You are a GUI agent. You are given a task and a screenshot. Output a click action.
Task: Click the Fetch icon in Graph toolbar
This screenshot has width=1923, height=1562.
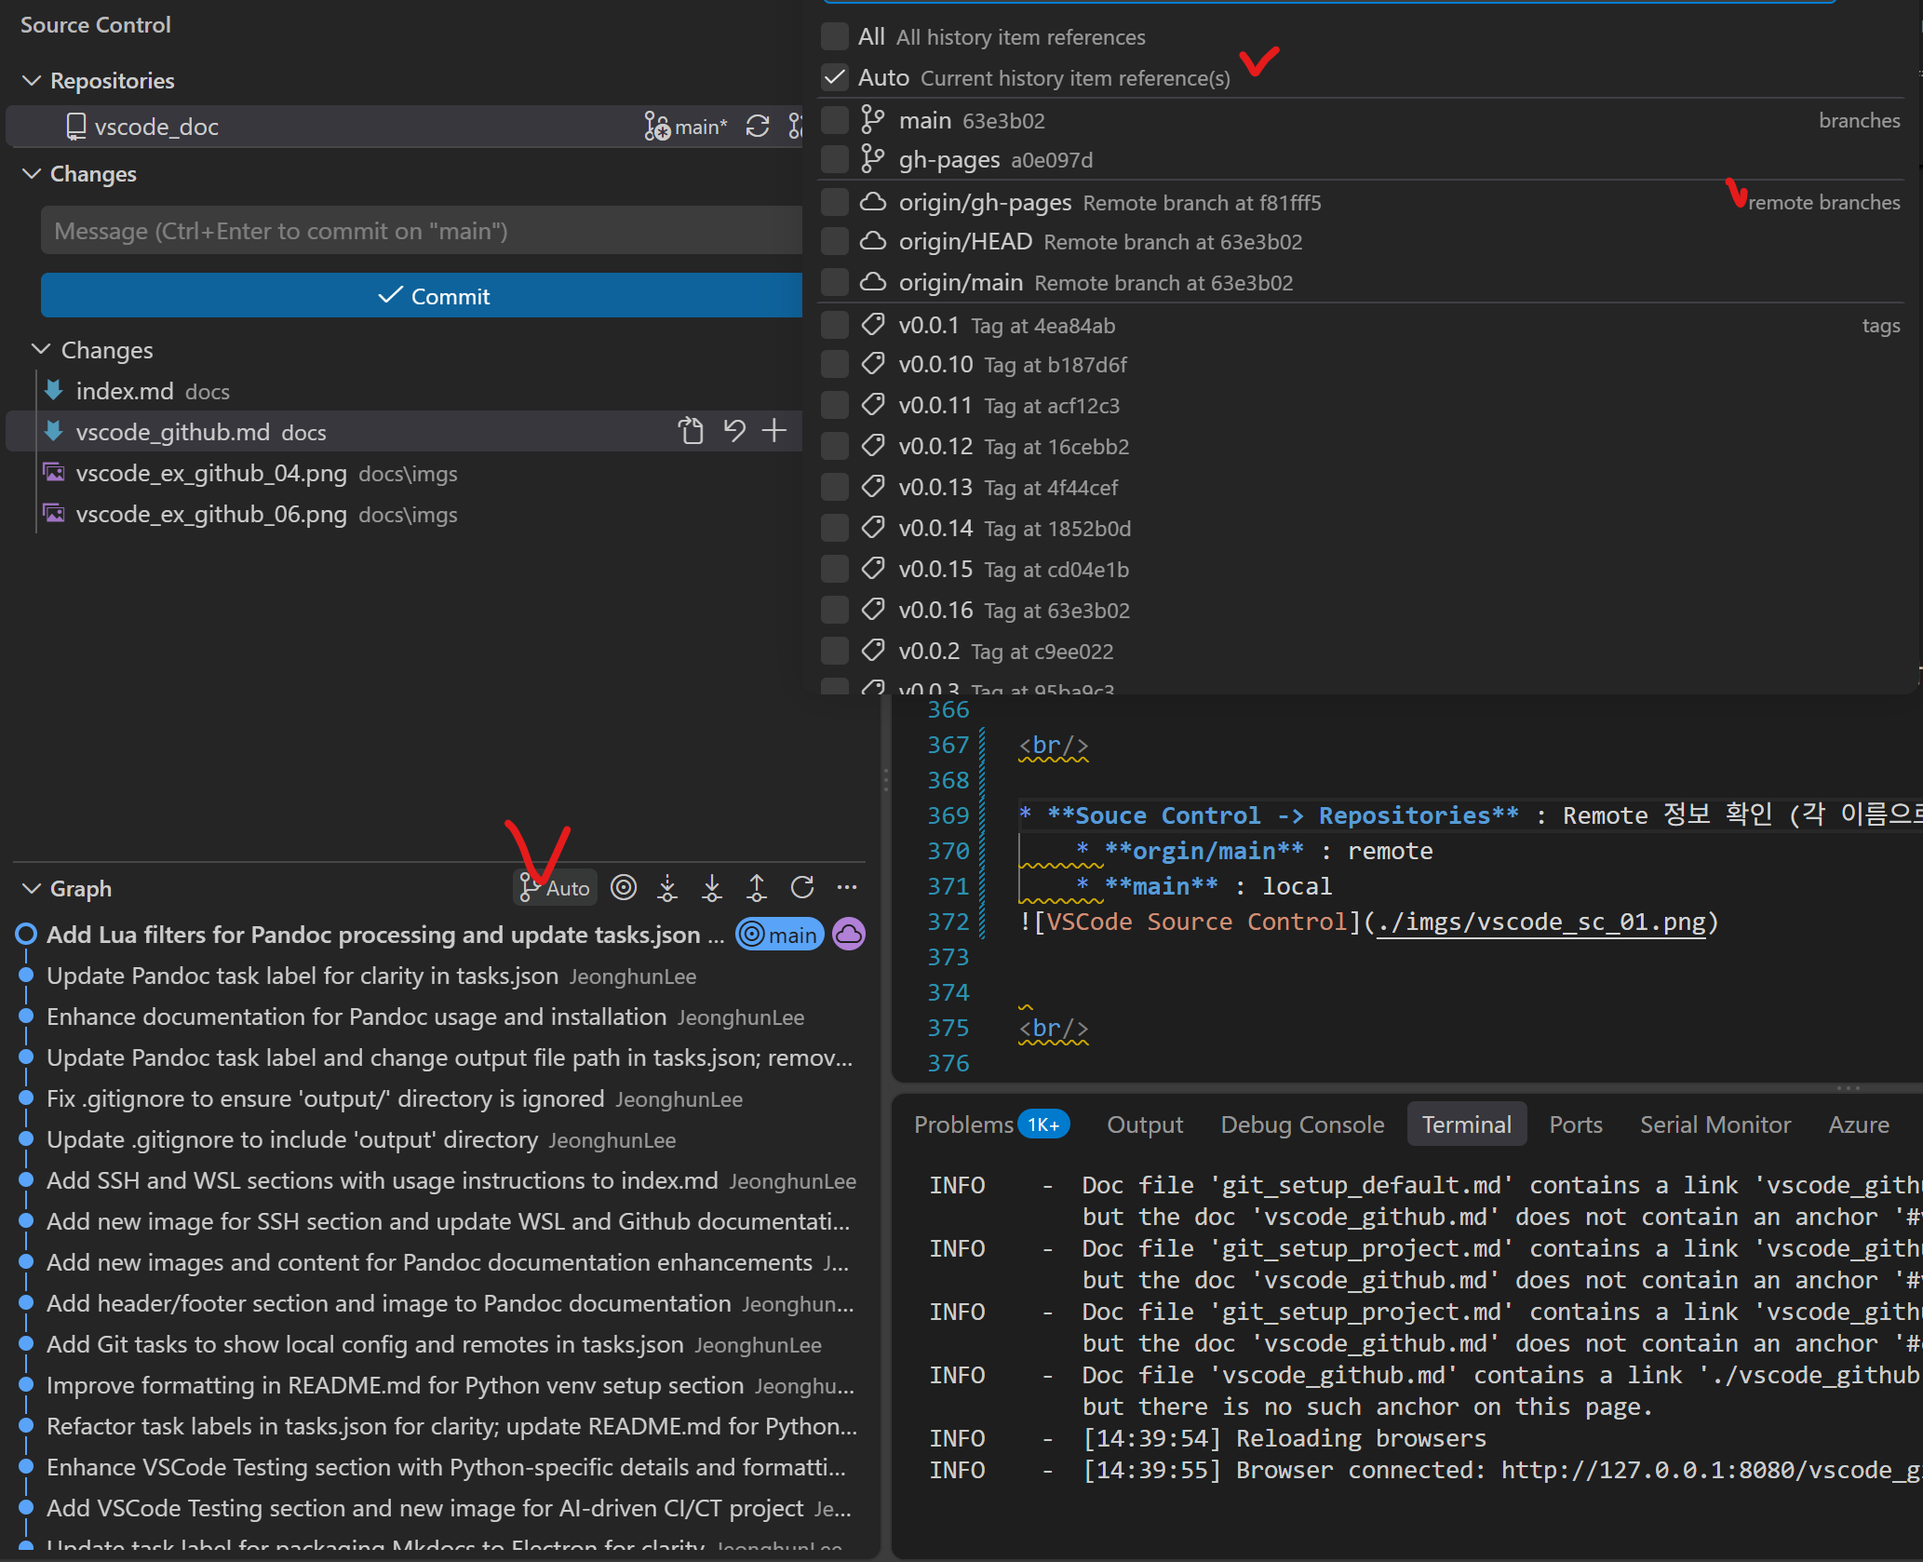[667, 888]
